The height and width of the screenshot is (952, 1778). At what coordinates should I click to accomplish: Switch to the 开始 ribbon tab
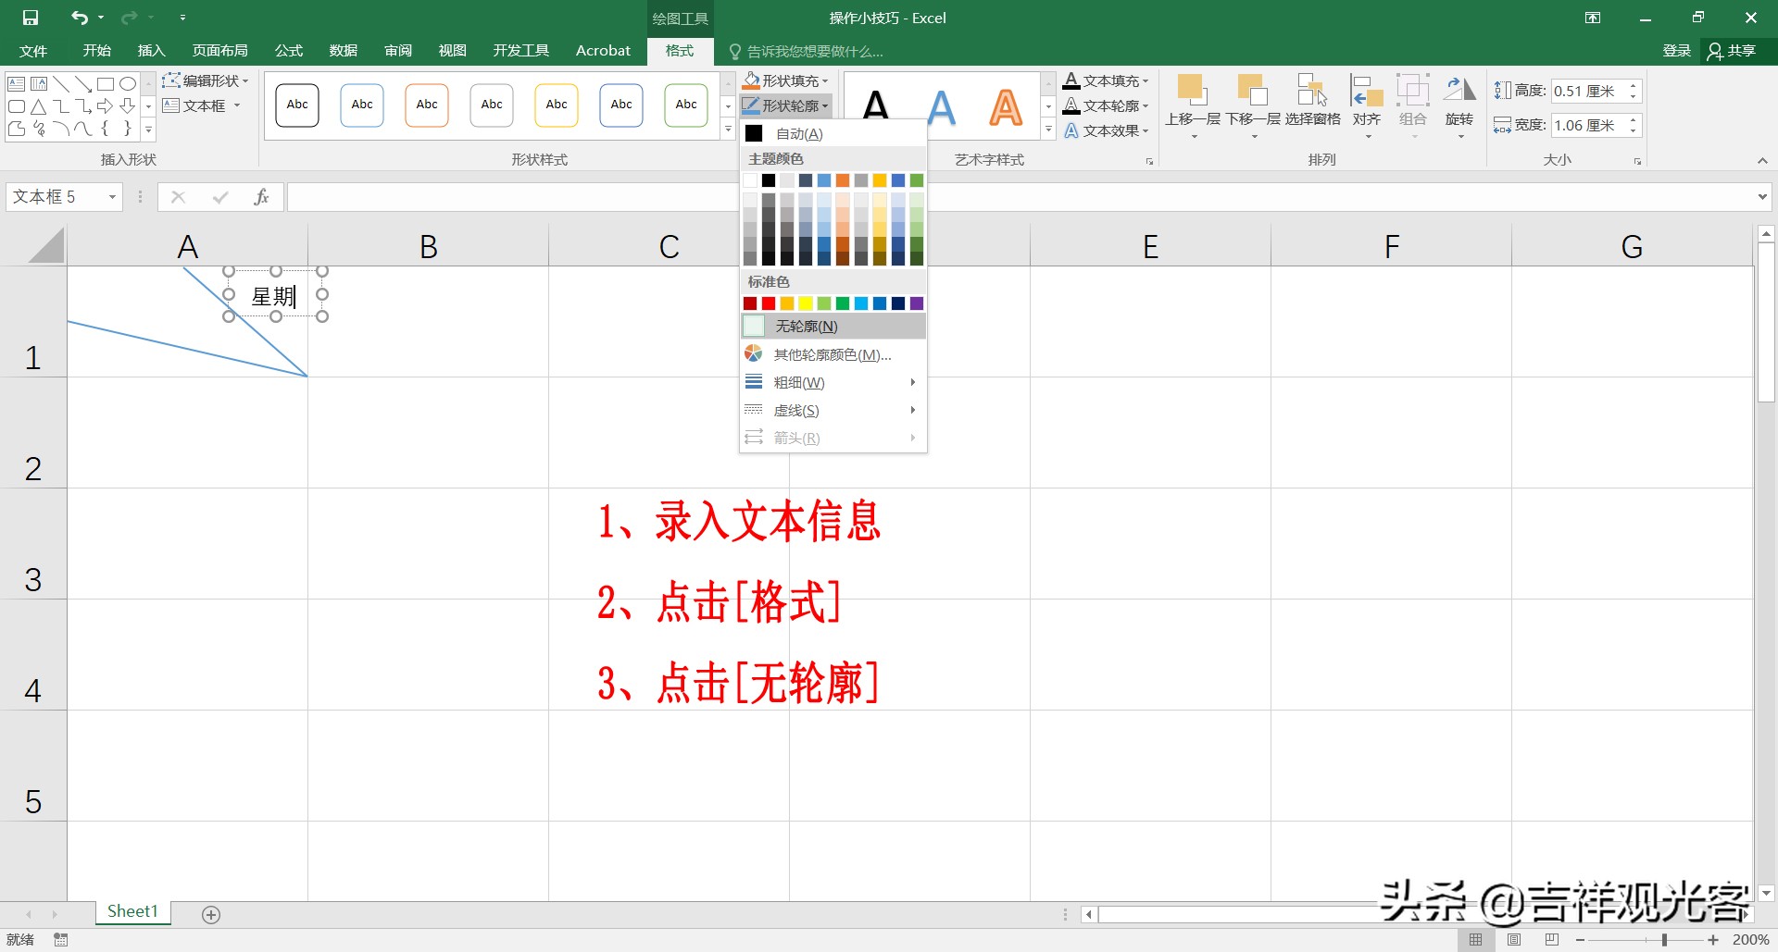(95, 51)
